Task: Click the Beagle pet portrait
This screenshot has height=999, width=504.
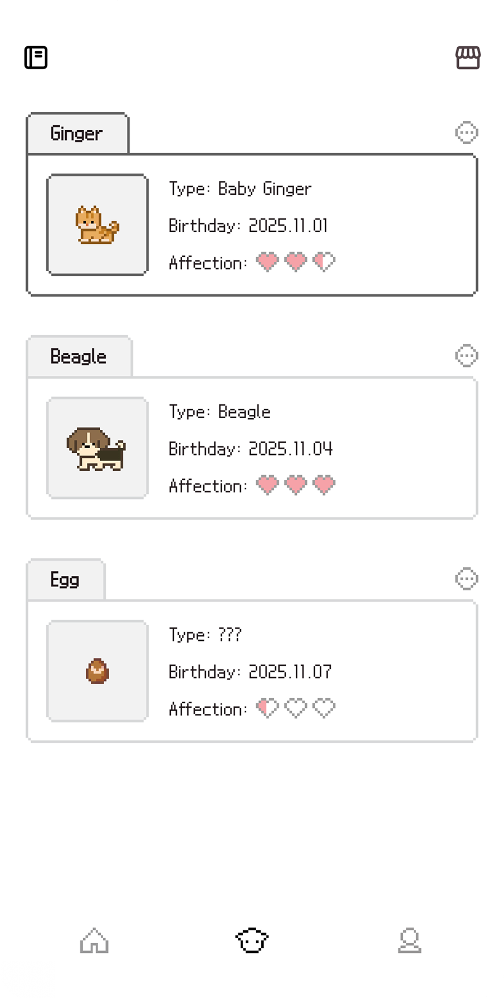Action: [x=97, y=448]
